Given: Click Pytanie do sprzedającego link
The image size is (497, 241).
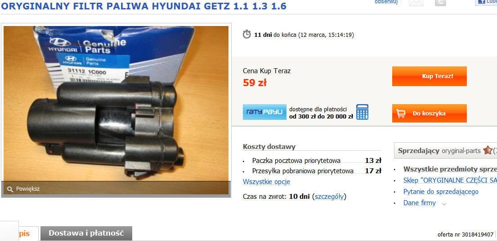Looking at the screenshot, I should click(x=441, y=192).
